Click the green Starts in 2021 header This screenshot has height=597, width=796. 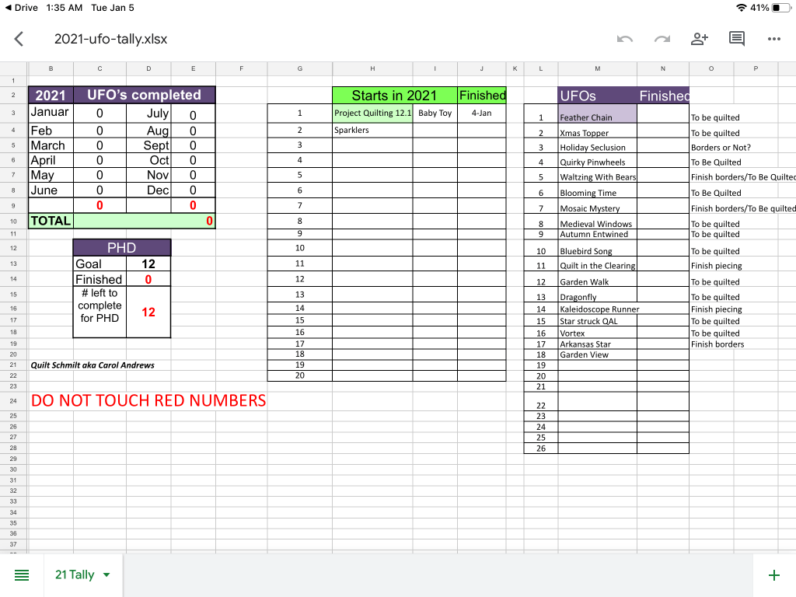click(x=394, y=95)
